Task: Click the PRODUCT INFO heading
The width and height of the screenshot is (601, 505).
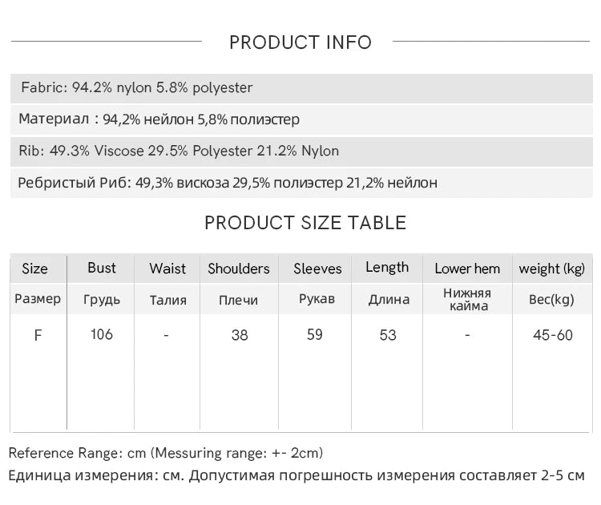Action: pos(300,42)
